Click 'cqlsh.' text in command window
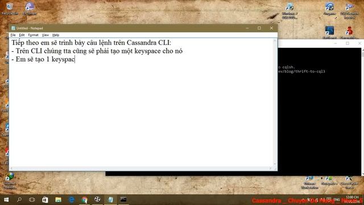 click(x=288, y=67)
